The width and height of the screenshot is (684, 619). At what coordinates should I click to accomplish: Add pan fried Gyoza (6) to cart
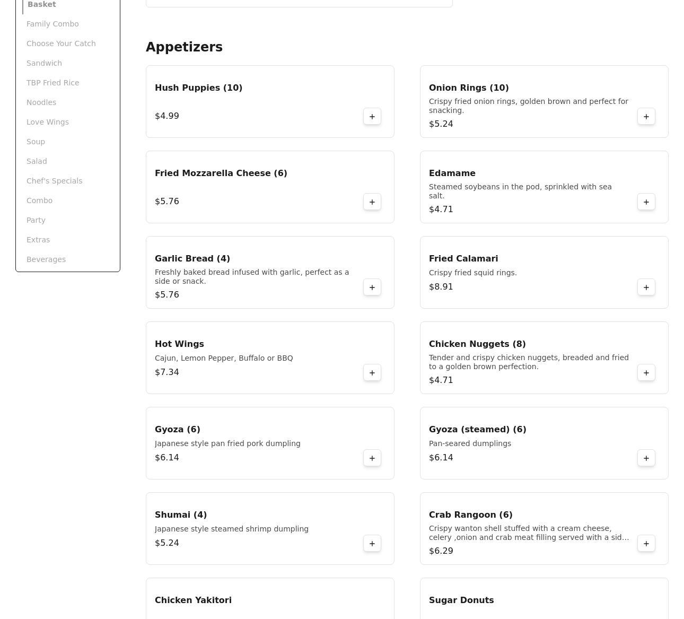click(372, 458)
